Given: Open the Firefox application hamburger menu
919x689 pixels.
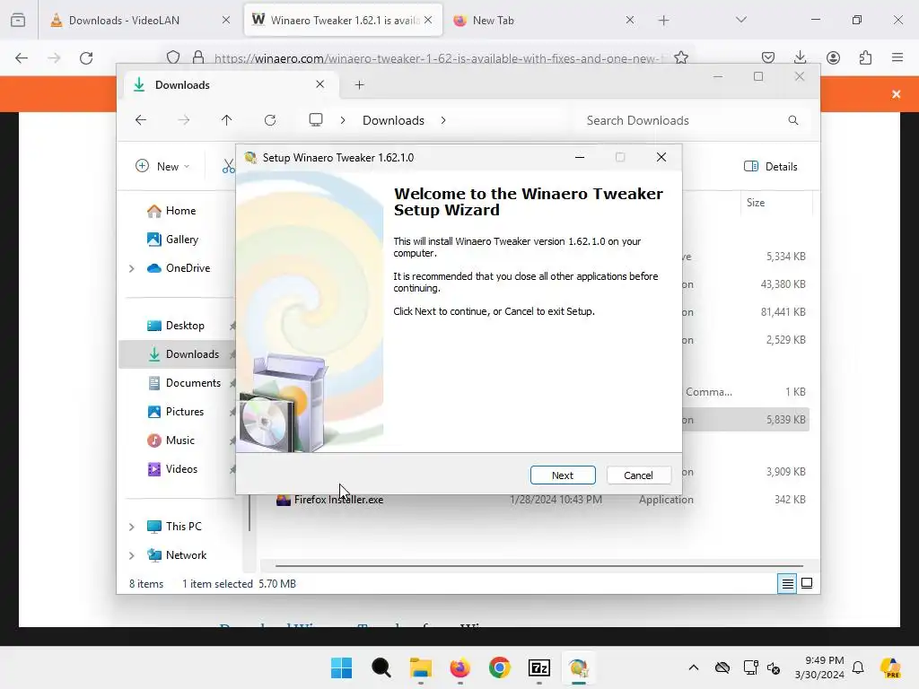Looking at the screenshot, I should [897, 57].
